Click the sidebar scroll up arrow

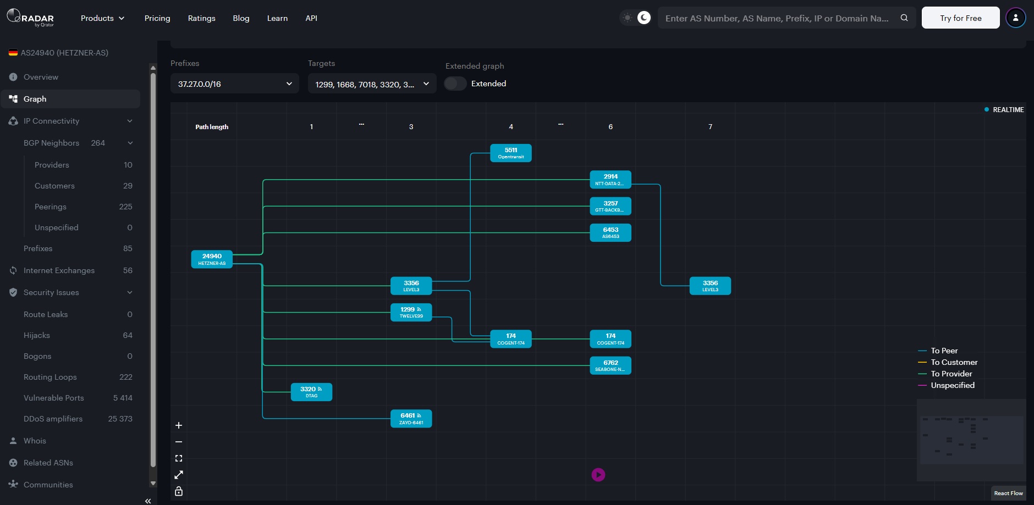[153, 68]
